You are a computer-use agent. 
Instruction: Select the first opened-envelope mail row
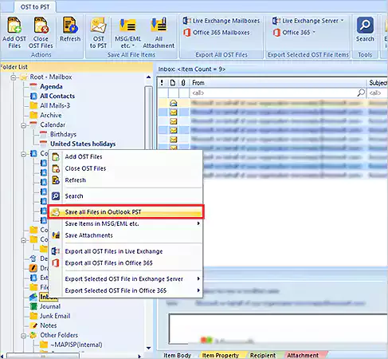[273, 103]
